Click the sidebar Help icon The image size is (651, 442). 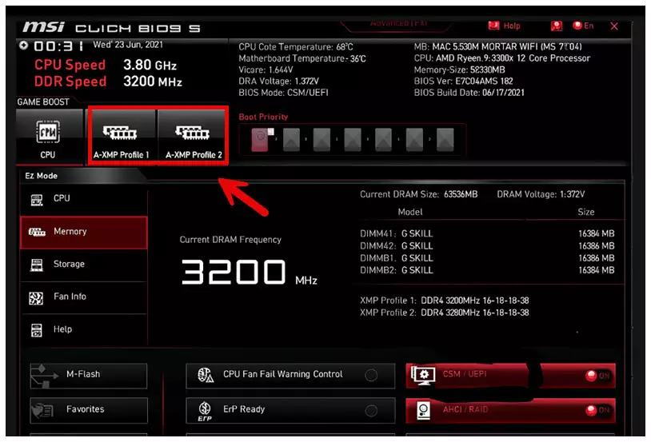(x=36, y=330)
